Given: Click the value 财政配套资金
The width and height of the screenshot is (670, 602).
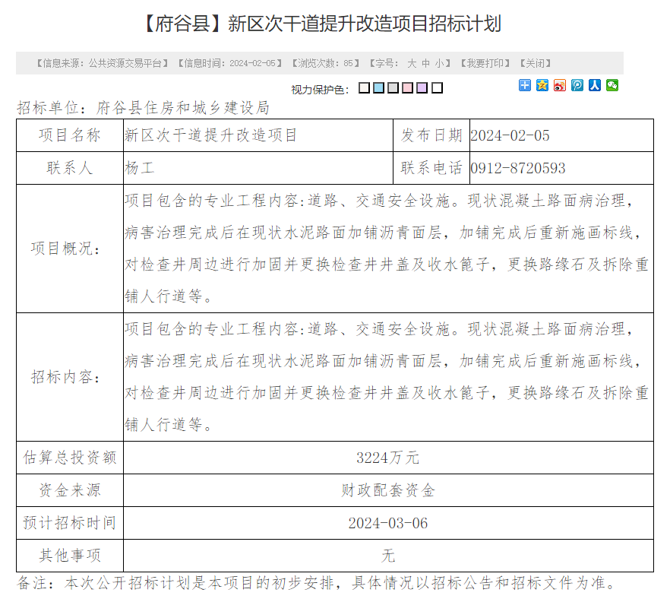Looking at the screenshot, I should (x=388, y=490).
